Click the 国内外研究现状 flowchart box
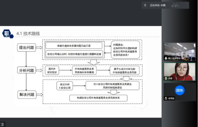 click(53, 70)
